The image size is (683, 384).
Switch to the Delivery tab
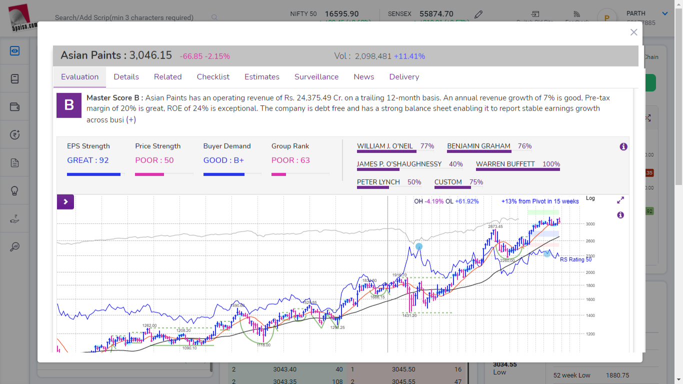(404, 77)
